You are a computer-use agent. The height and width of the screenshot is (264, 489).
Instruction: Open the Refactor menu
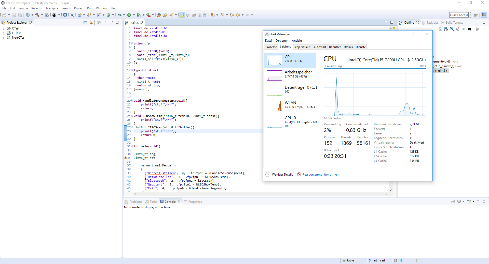37,8
